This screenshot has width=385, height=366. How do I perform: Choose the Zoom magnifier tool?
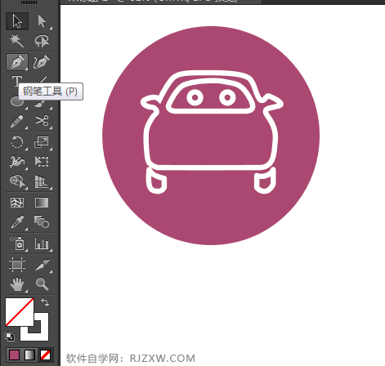click(42, 283)
